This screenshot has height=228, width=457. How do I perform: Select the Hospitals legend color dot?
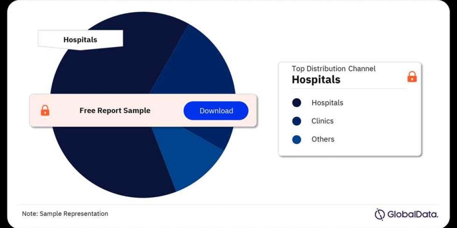[297, 103]
